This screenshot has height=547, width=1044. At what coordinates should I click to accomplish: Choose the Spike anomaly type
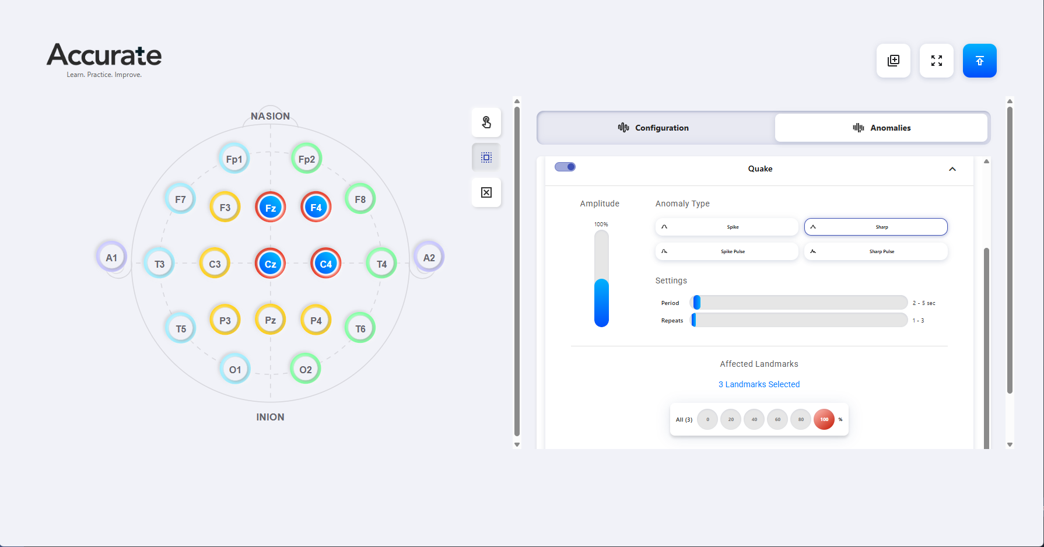click(727, 227)
